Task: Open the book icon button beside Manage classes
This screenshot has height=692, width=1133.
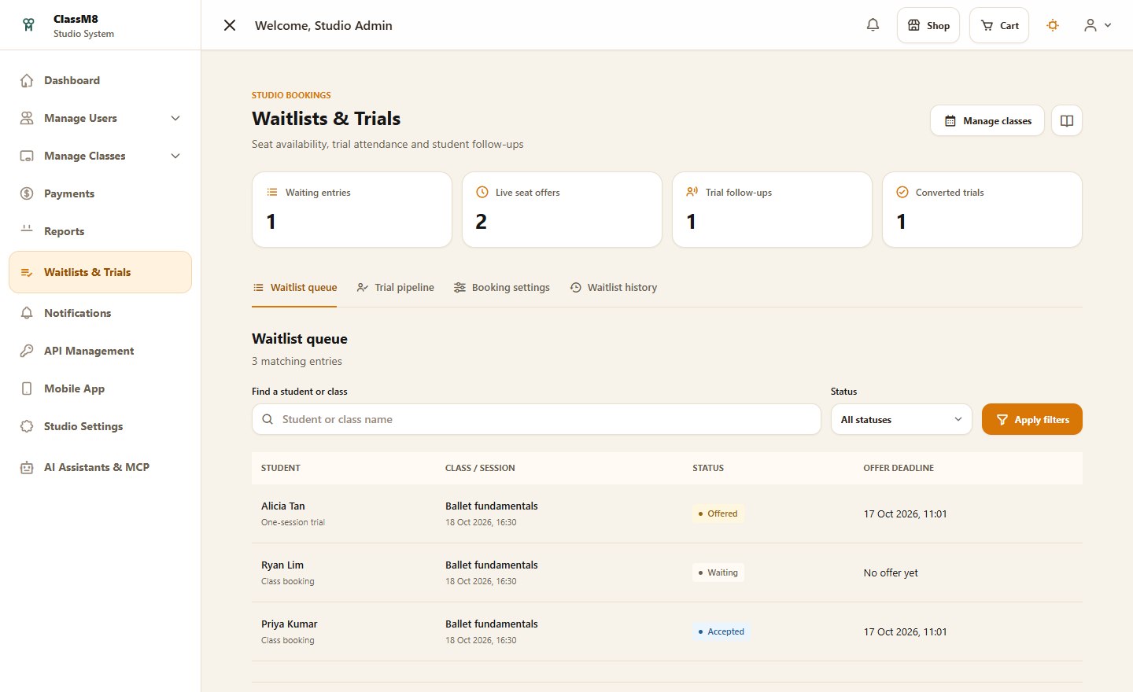Action: [1067, 120]
